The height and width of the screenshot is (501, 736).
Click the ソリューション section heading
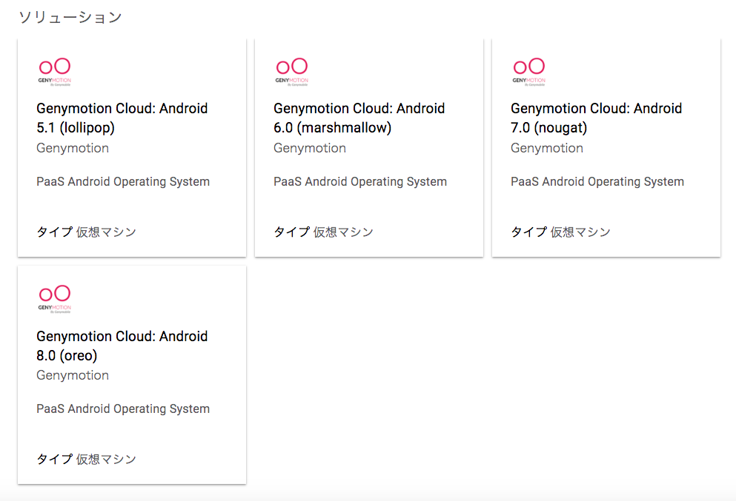70,17
